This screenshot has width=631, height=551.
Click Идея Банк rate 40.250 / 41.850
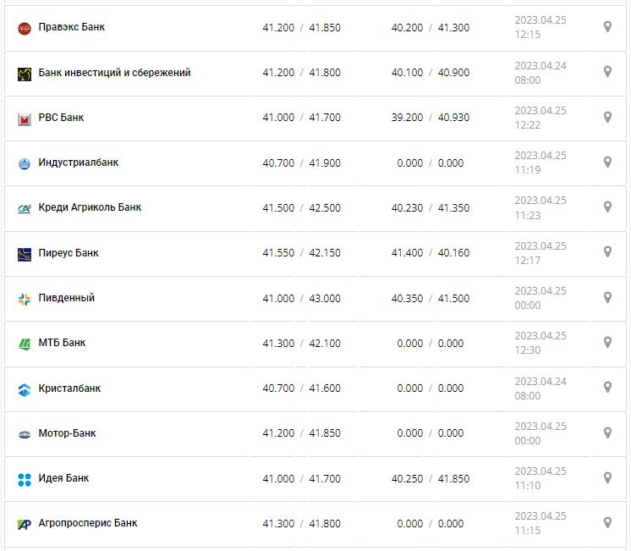430,479
